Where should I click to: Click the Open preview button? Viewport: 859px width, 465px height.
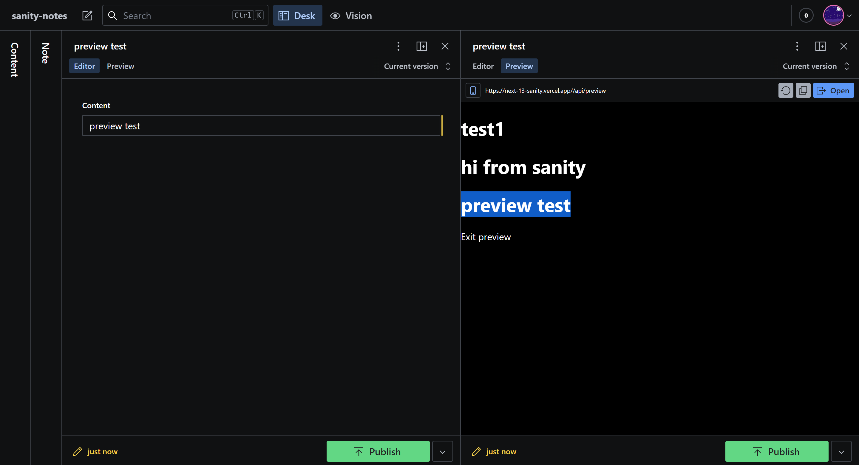pyautogui.click(x=833, y=90)
